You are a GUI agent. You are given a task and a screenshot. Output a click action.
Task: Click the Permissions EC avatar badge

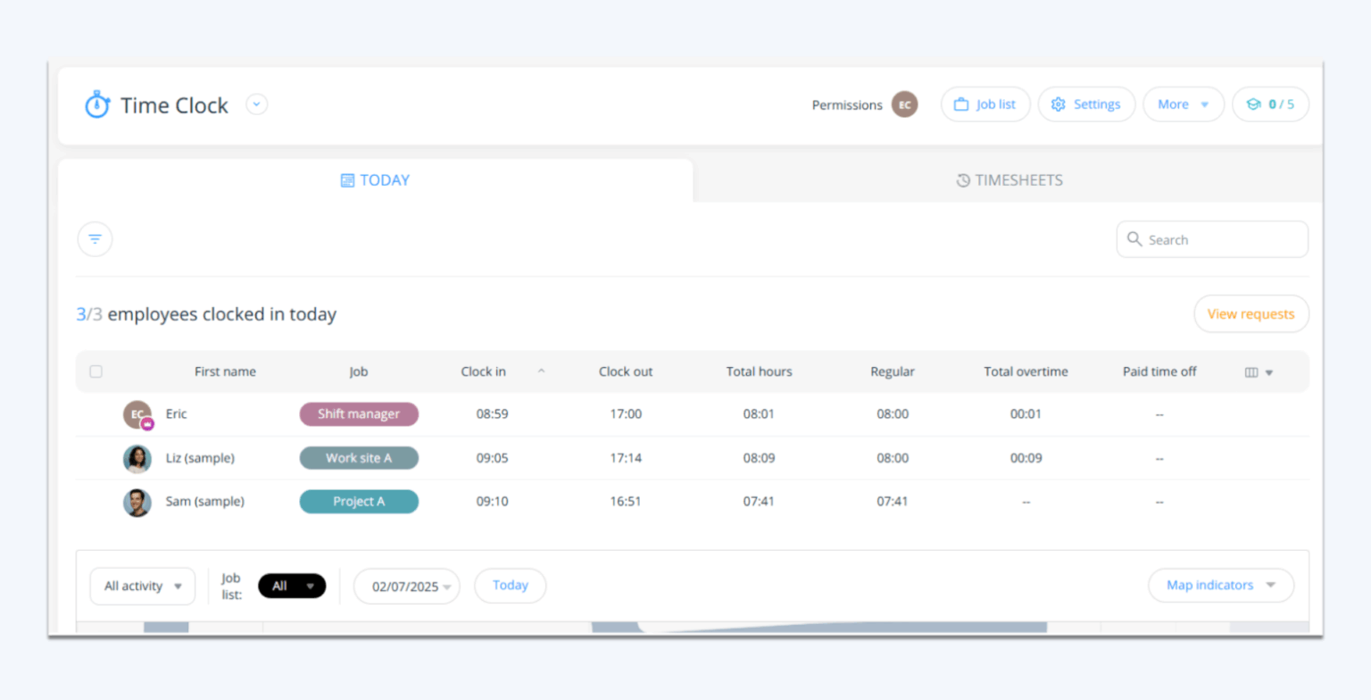point(904,104)
